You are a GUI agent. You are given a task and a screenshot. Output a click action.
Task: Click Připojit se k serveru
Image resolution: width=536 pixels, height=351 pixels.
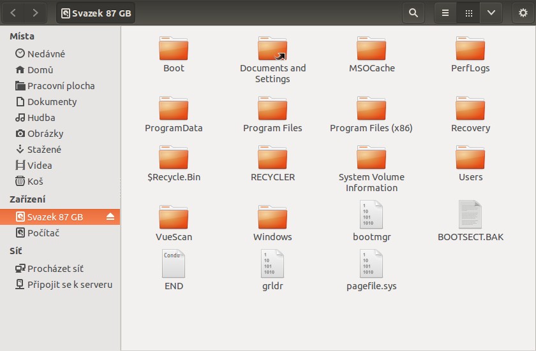point(70,285)
